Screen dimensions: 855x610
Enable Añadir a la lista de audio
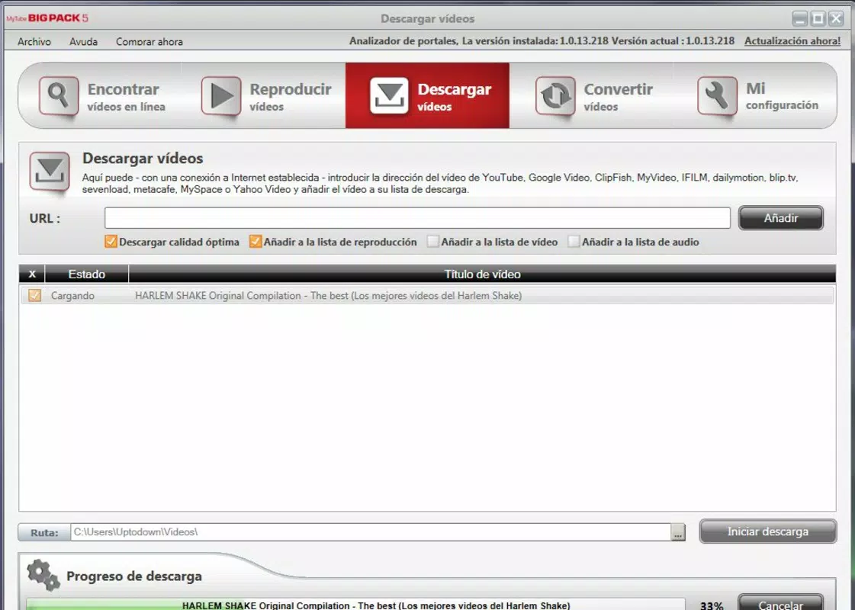(574, 242)
